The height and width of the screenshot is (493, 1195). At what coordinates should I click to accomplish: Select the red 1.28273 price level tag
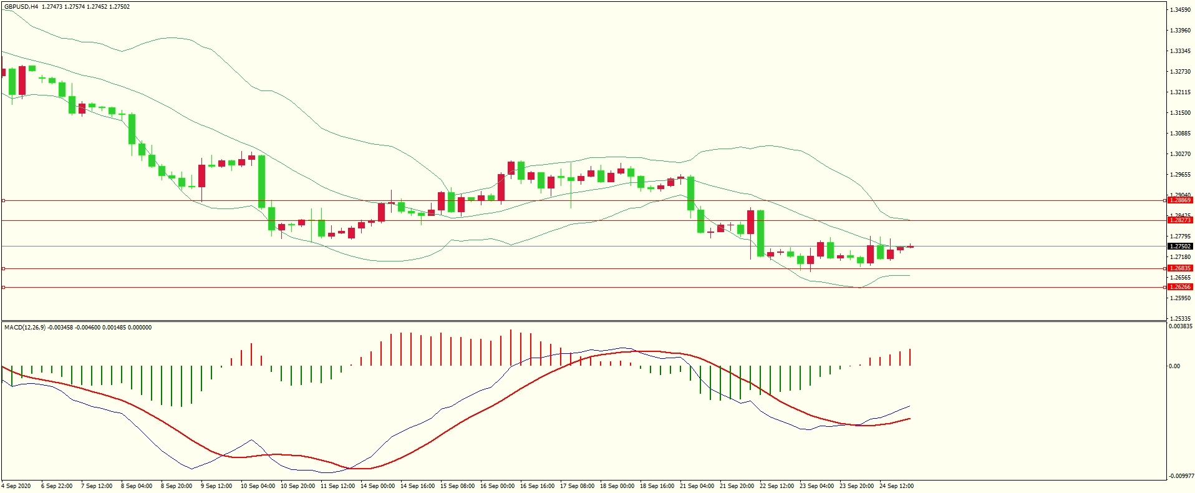point(1180,220)
